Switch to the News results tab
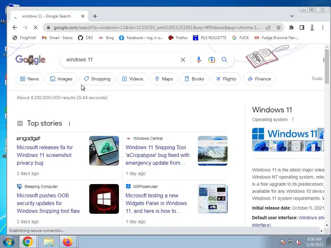Image resolution: width=331 pixels, height=248 pixels. 29,79
